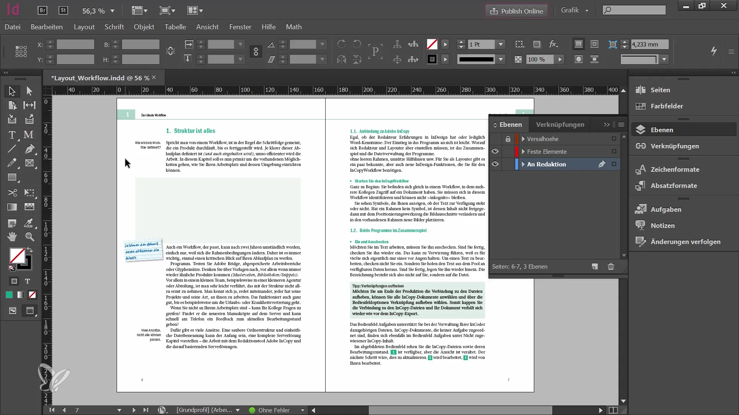Open the Layout menu
This screenshot has height=415, width=739.
(x=84, y=27)
